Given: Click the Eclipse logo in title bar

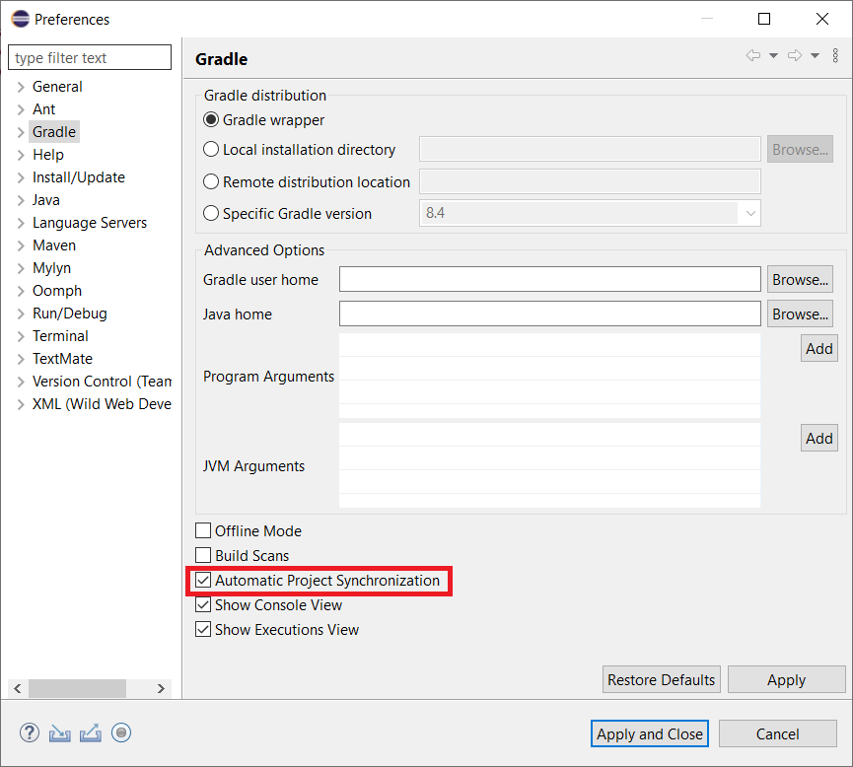Looking at the screenshot, I should tap(20, 19).
